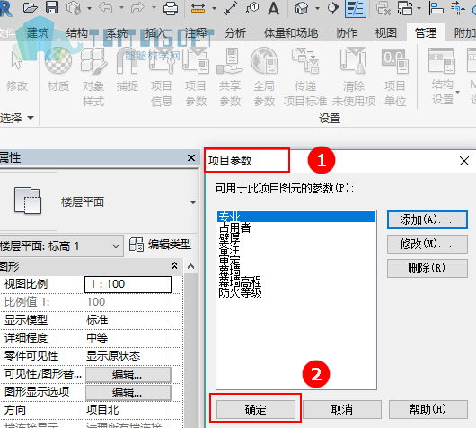
Task: Switch to the 协作 ribbon tab
Action: click(x=347, y=33)
